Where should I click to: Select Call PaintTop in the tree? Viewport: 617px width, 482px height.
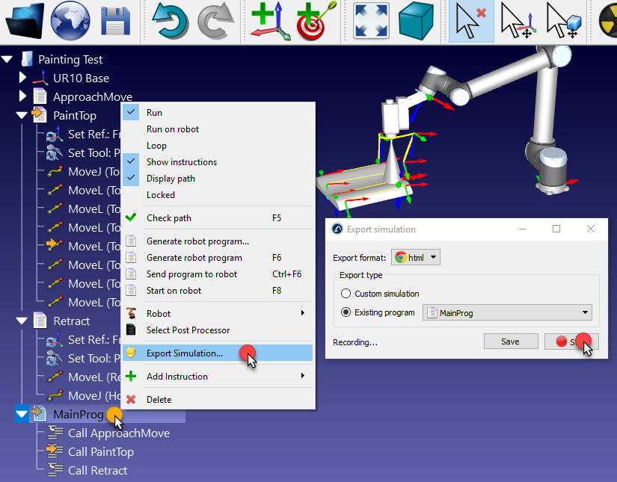[100, 451]
